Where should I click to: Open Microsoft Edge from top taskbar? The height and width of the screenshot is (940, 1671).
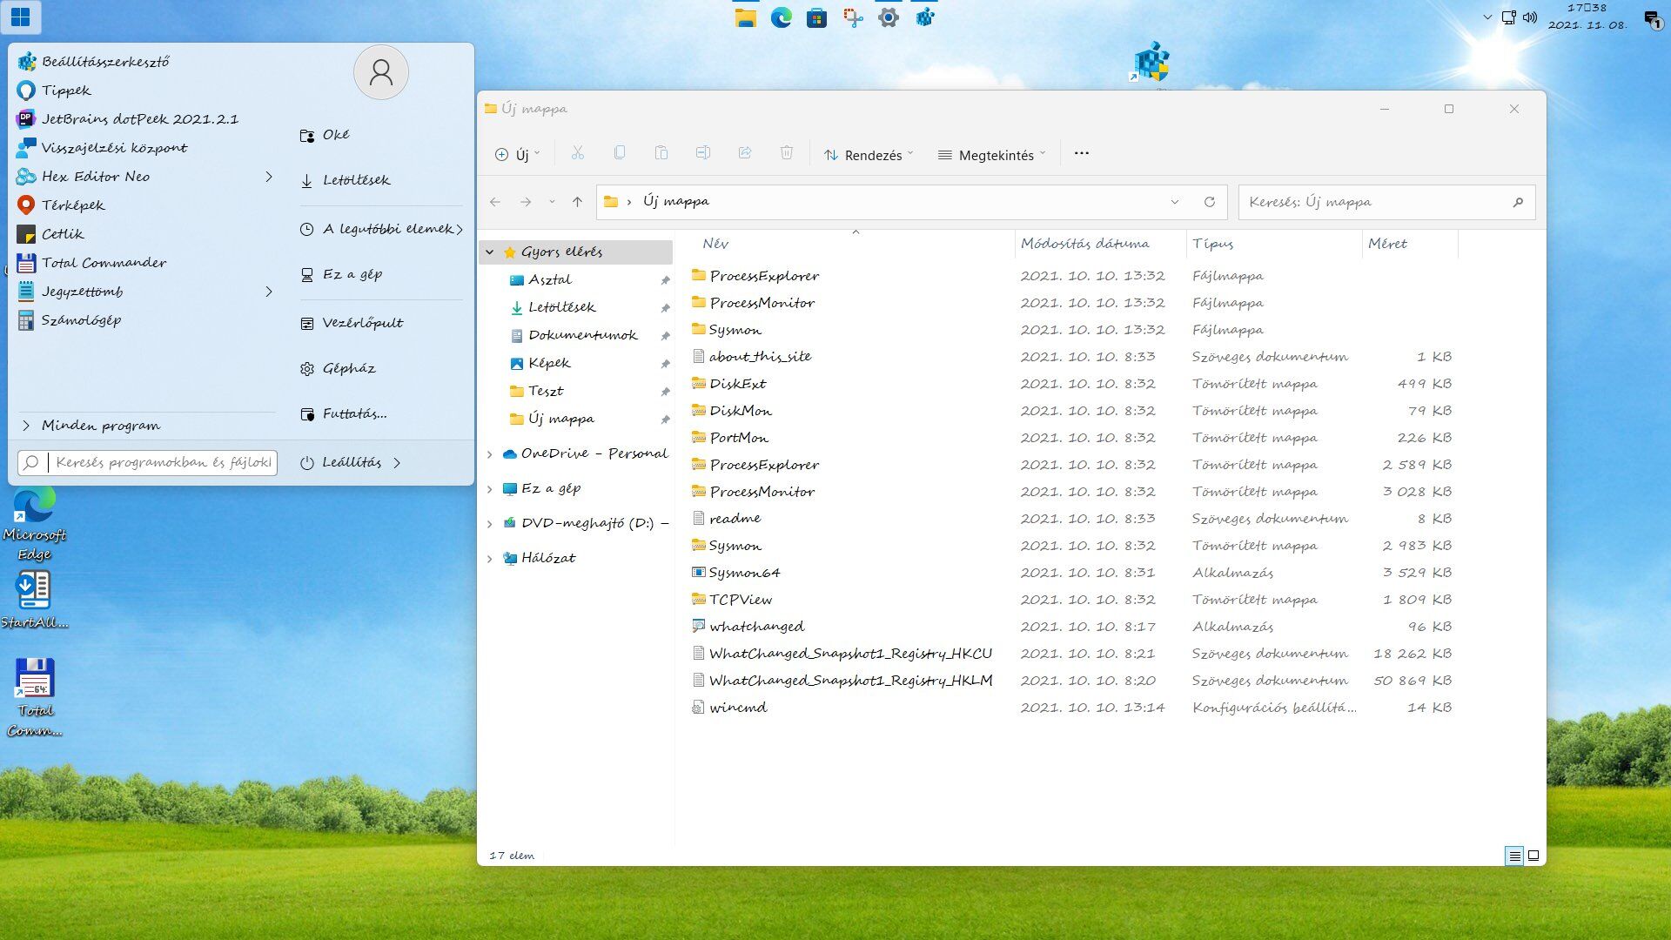781,17
